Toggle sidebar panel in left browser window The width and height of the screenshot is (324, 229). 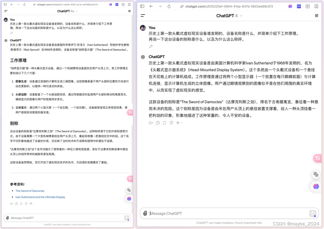[x=5, y=4]
